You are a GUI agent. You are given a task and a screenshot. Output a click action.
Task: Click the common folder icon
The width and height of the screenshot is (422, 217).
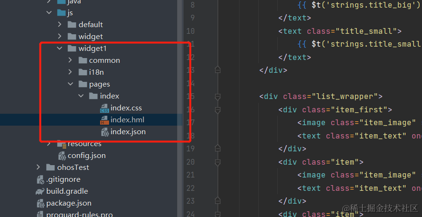pyautogui.click(x=82, y=60)
